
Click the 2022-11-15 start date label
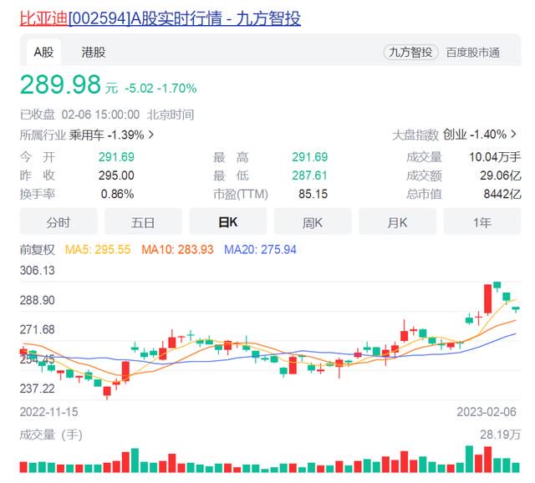coord(48,412)
